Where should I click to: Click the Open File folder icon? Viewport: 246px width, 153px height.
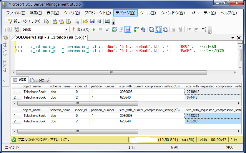point(86,21)
